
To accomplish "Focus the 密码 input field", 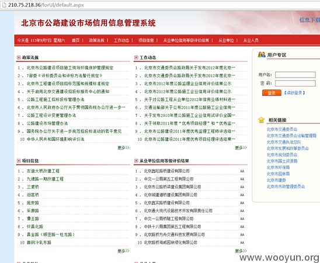I will tap(295, 84).
